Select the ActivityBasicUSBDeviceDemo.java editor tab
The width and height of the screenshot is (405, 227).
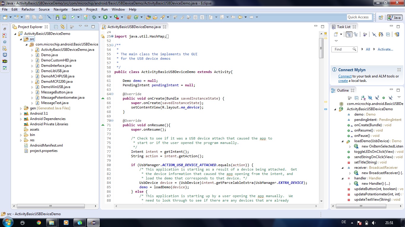pyautogui.click(x=134, y=27)
